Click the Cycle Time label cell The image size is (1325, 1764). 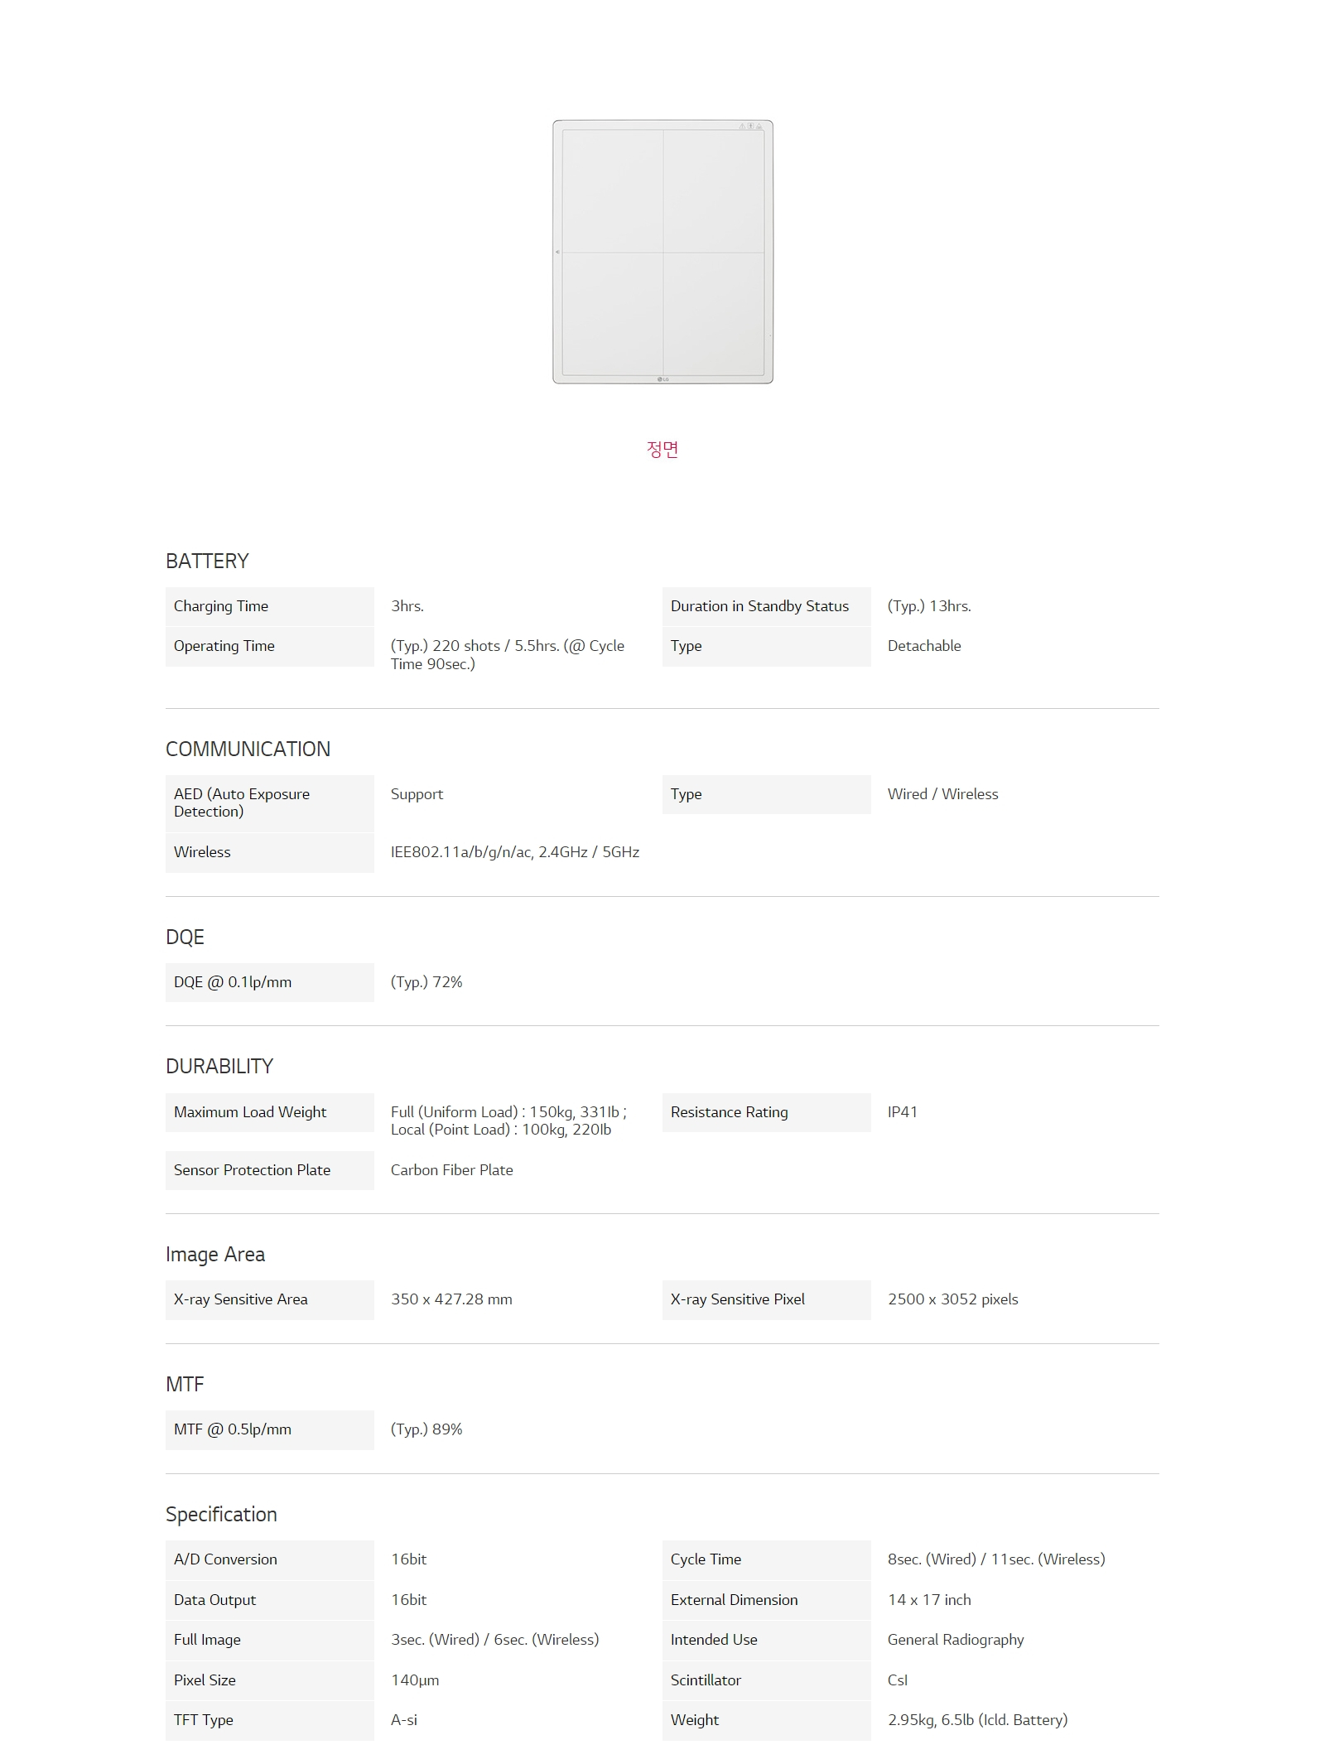[x=766, y=1559]
